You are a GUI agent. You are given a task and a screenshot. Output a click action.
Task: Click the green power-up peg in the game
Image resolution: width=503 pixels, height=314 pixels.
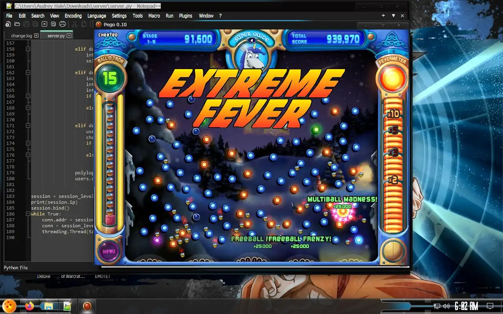[316, 129]
